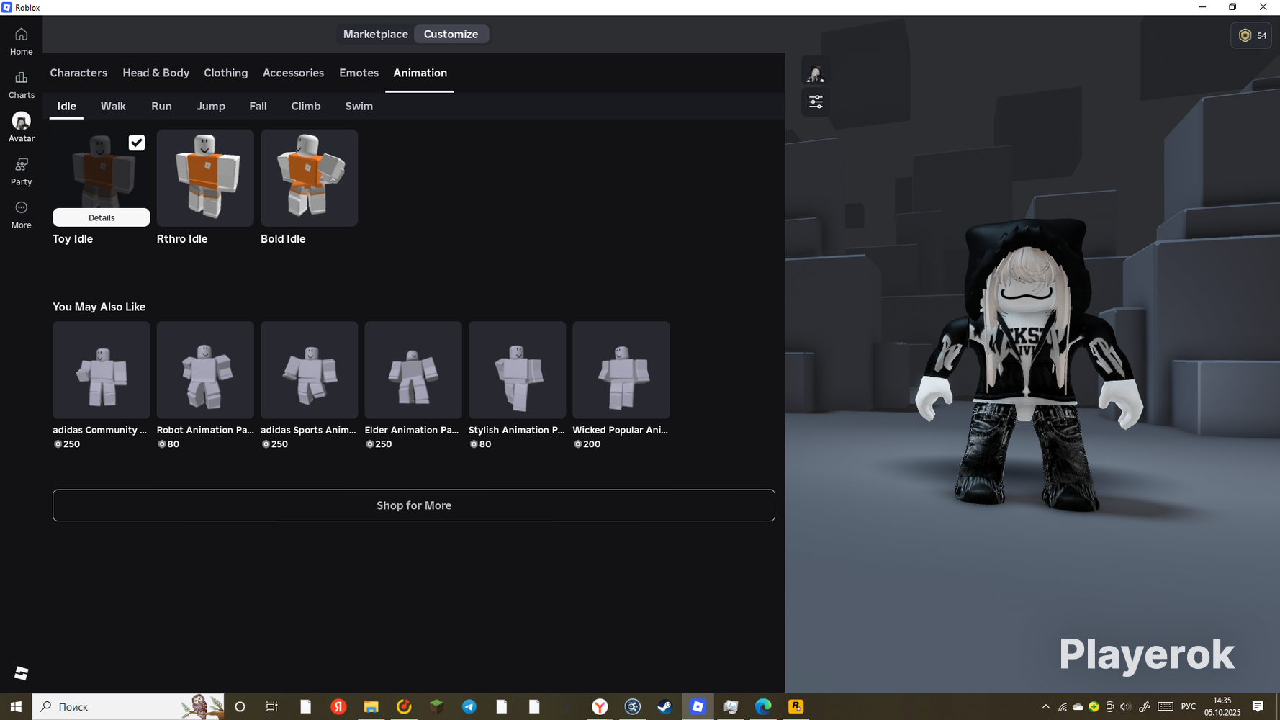Screen dimensions: 1280x720
Task: Show hidden system tray icons
Action: click(1045, 706)
